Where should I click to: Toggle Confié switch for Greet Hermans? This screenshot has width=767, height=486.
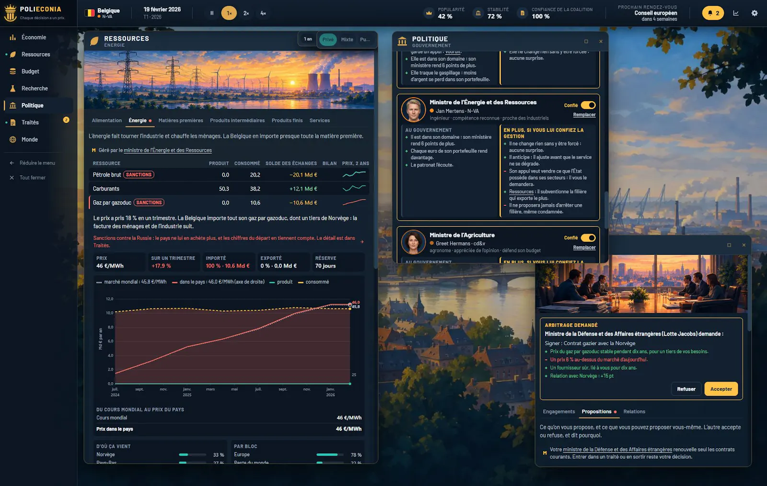(x=588, y=238)
